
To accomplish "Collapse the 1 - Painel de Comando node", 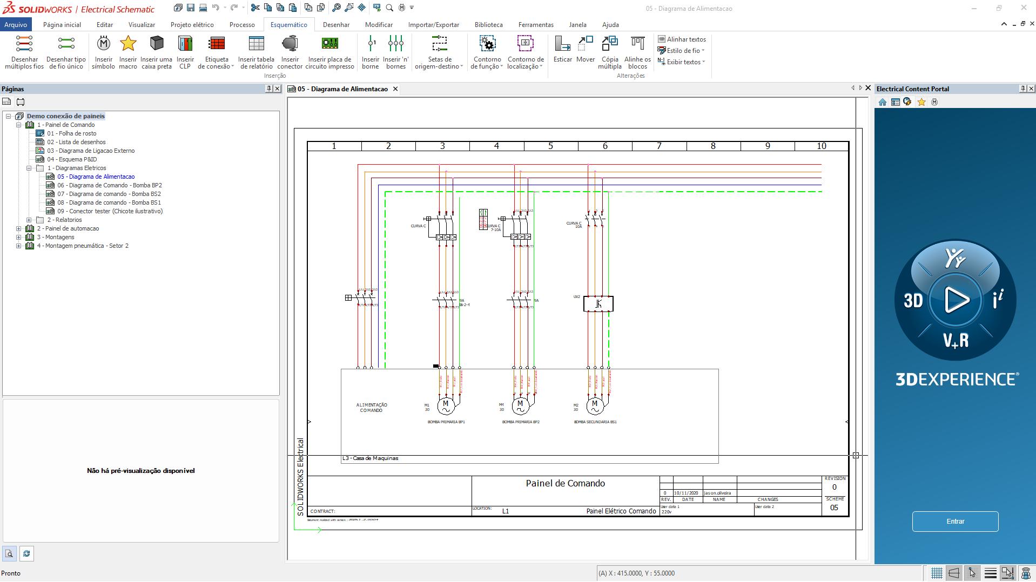I will pyautogui.click(x=19, y=125).
